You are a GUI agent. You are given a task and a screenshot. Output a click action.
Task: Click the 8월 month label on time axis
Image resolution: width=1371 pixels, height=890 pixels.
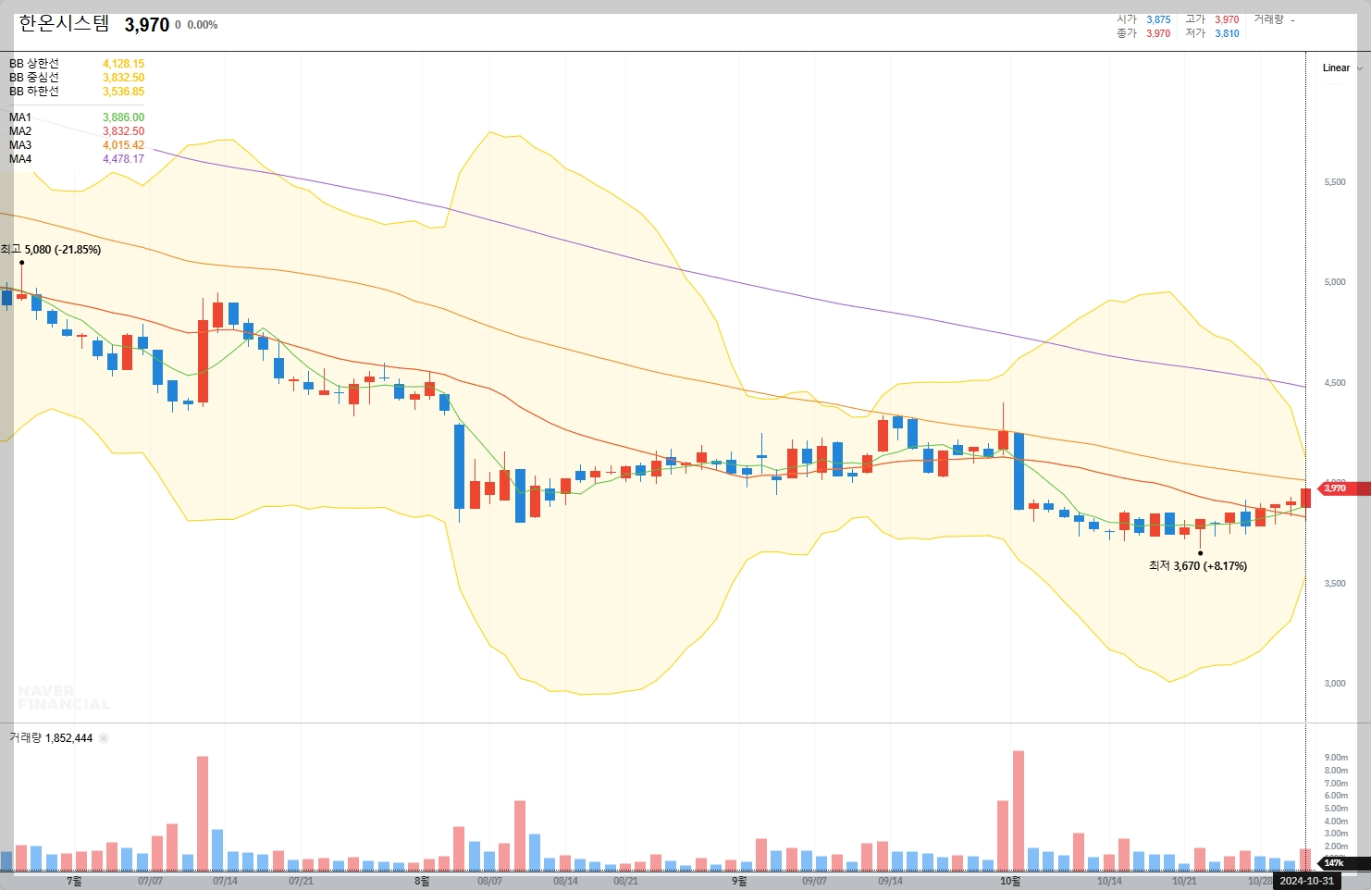coord(422,882)
